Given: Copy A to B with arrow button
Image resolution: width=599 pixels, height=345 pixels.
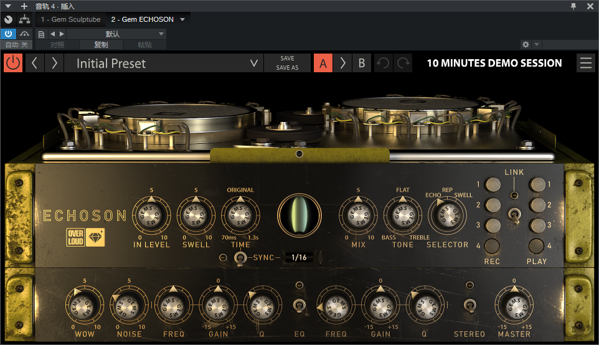Looking at the screenshot, I should click(x=342, y=63).
